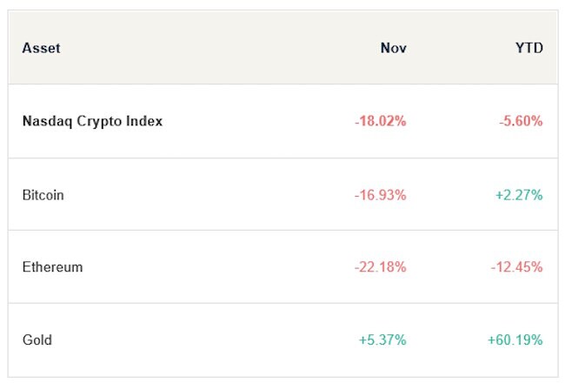Viewport: 565px width, 383px height.
Task: Select the Nasdaq Crypto Index label
Action: [92, 121]
